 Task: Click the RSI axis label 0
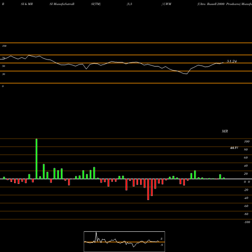[3, 86]
